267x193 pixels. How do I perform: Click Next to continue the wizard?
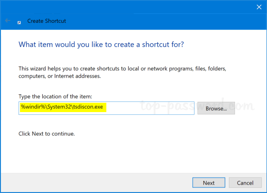point(209,183)
